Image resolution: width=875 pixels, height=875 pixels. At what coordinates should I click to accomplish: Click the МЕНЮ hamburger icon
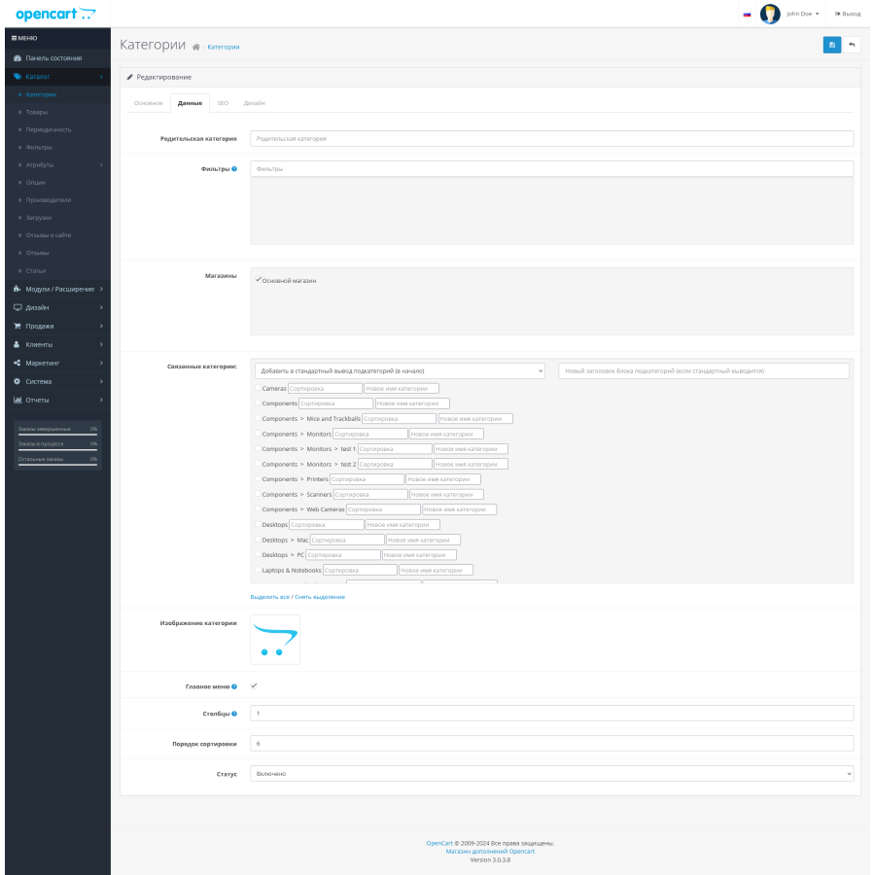[14, 39]
